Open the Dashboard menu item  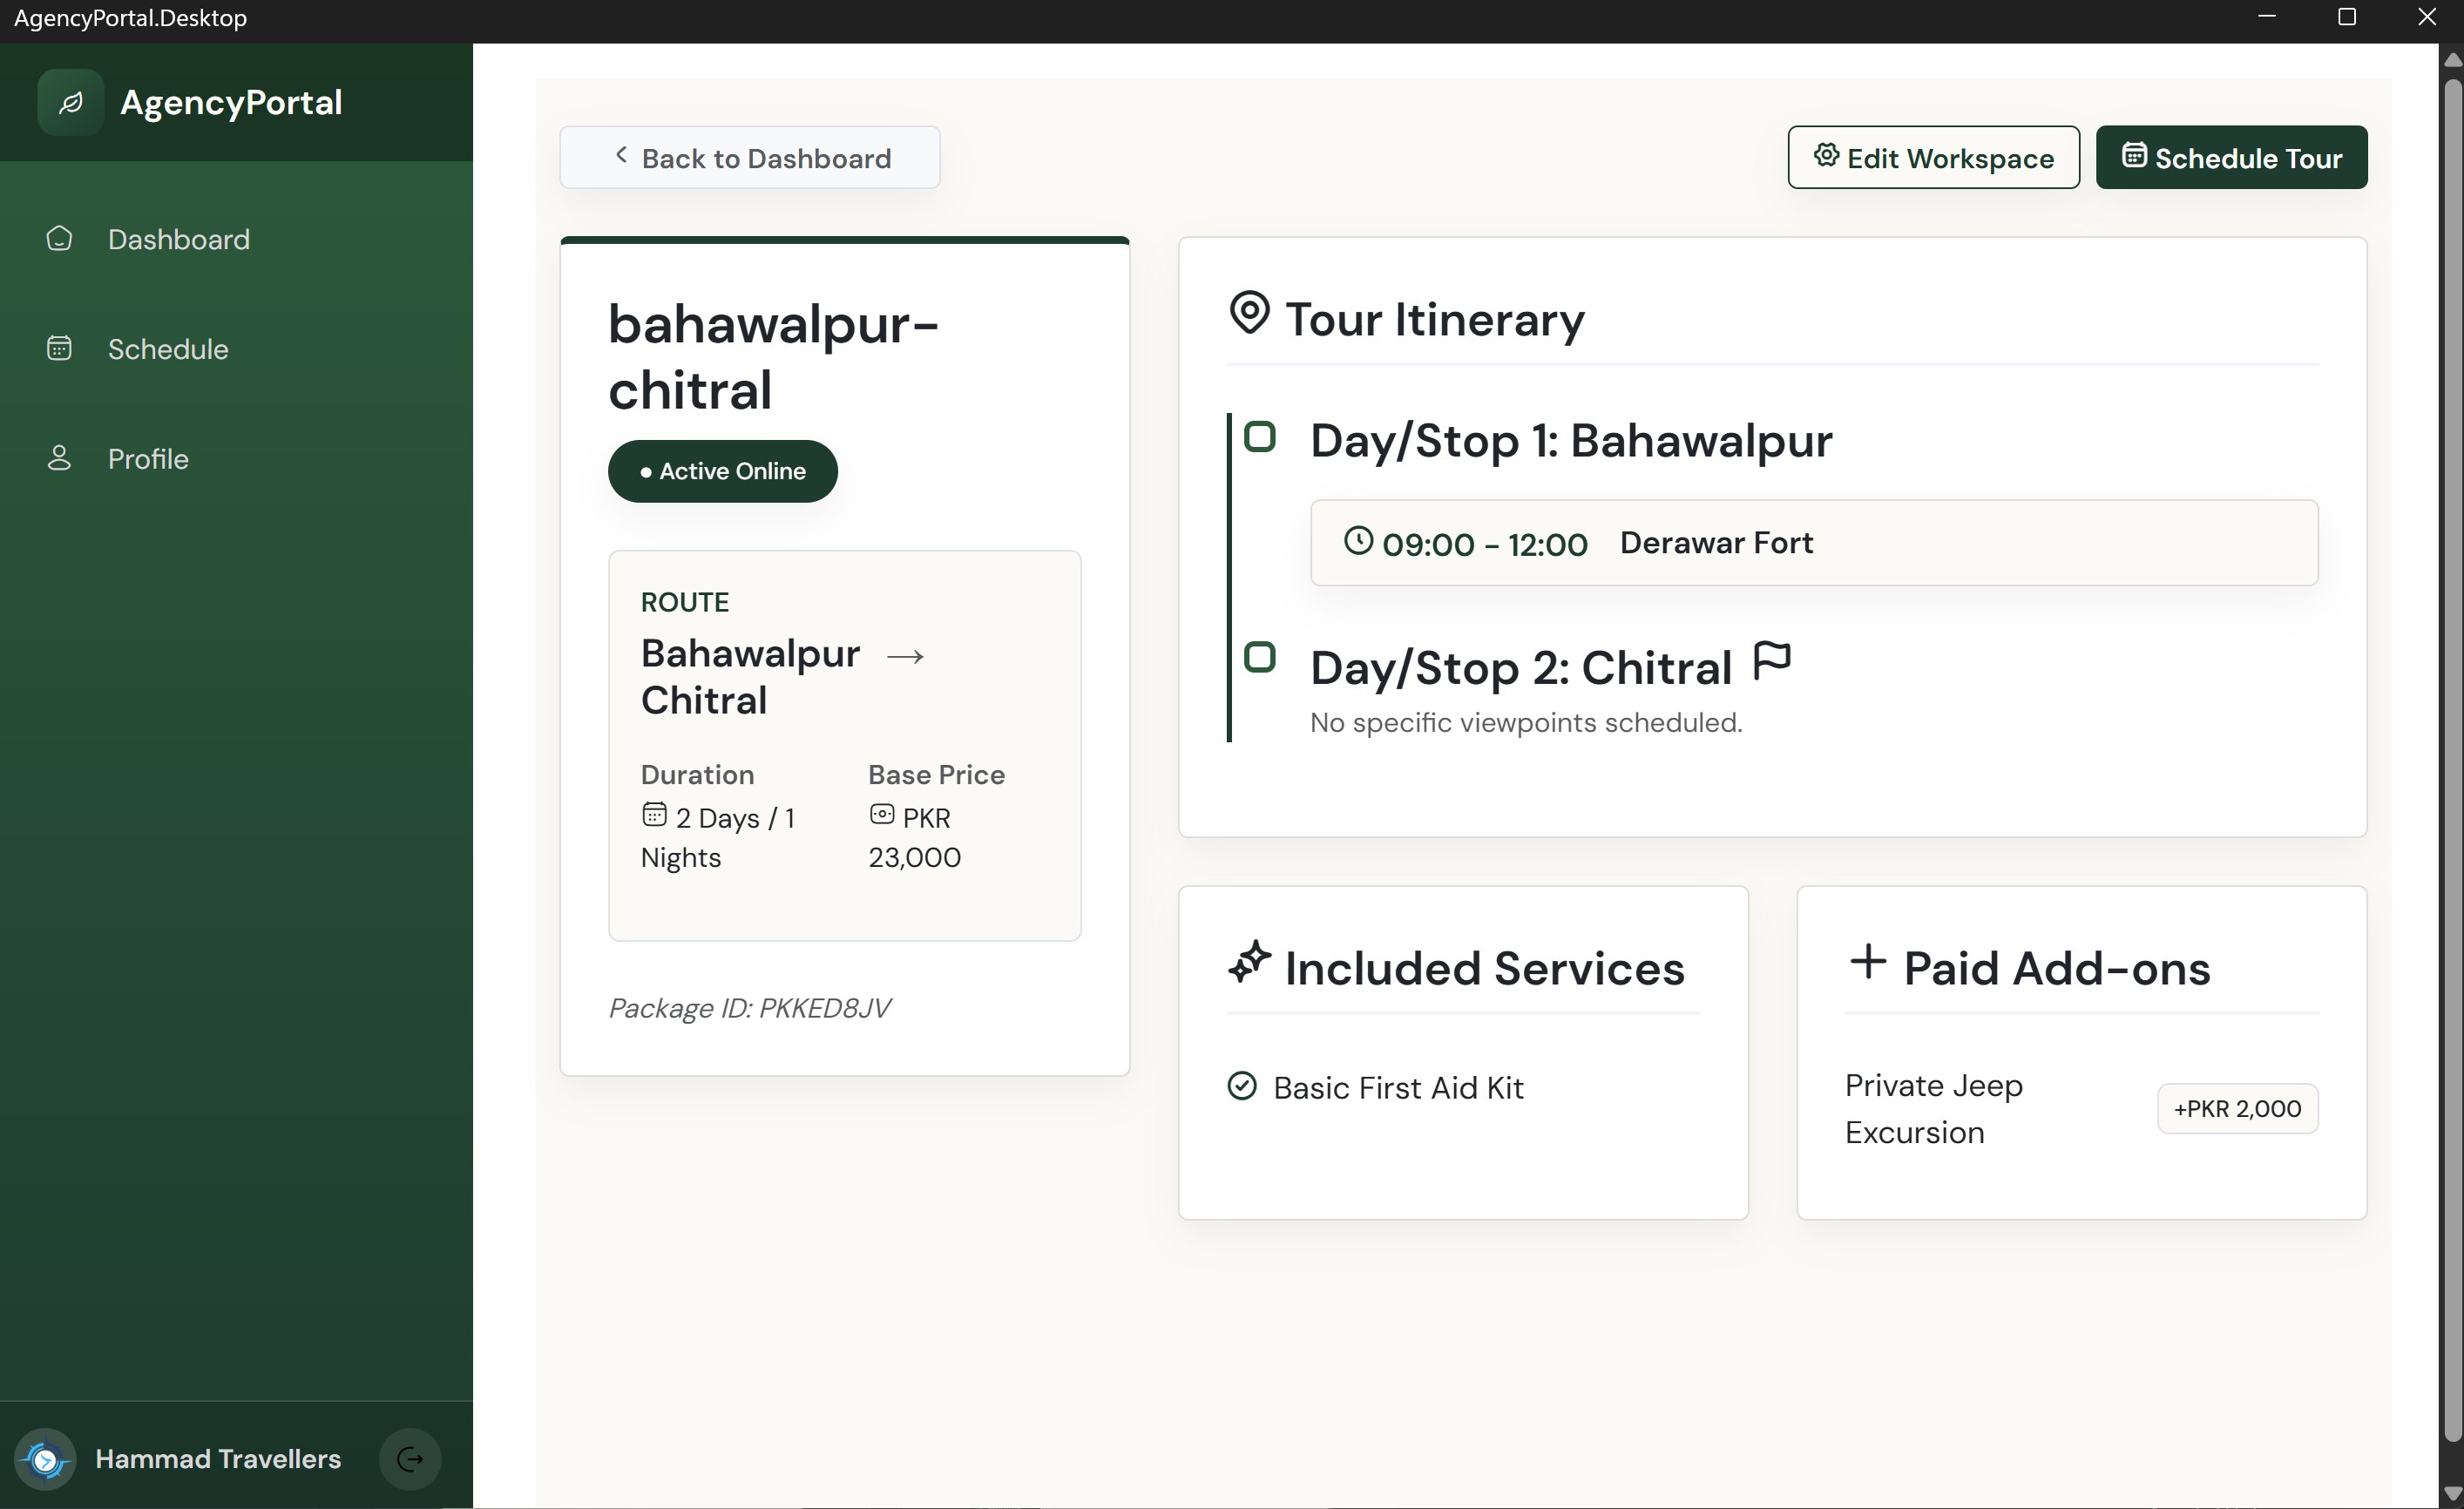(236, 239)
